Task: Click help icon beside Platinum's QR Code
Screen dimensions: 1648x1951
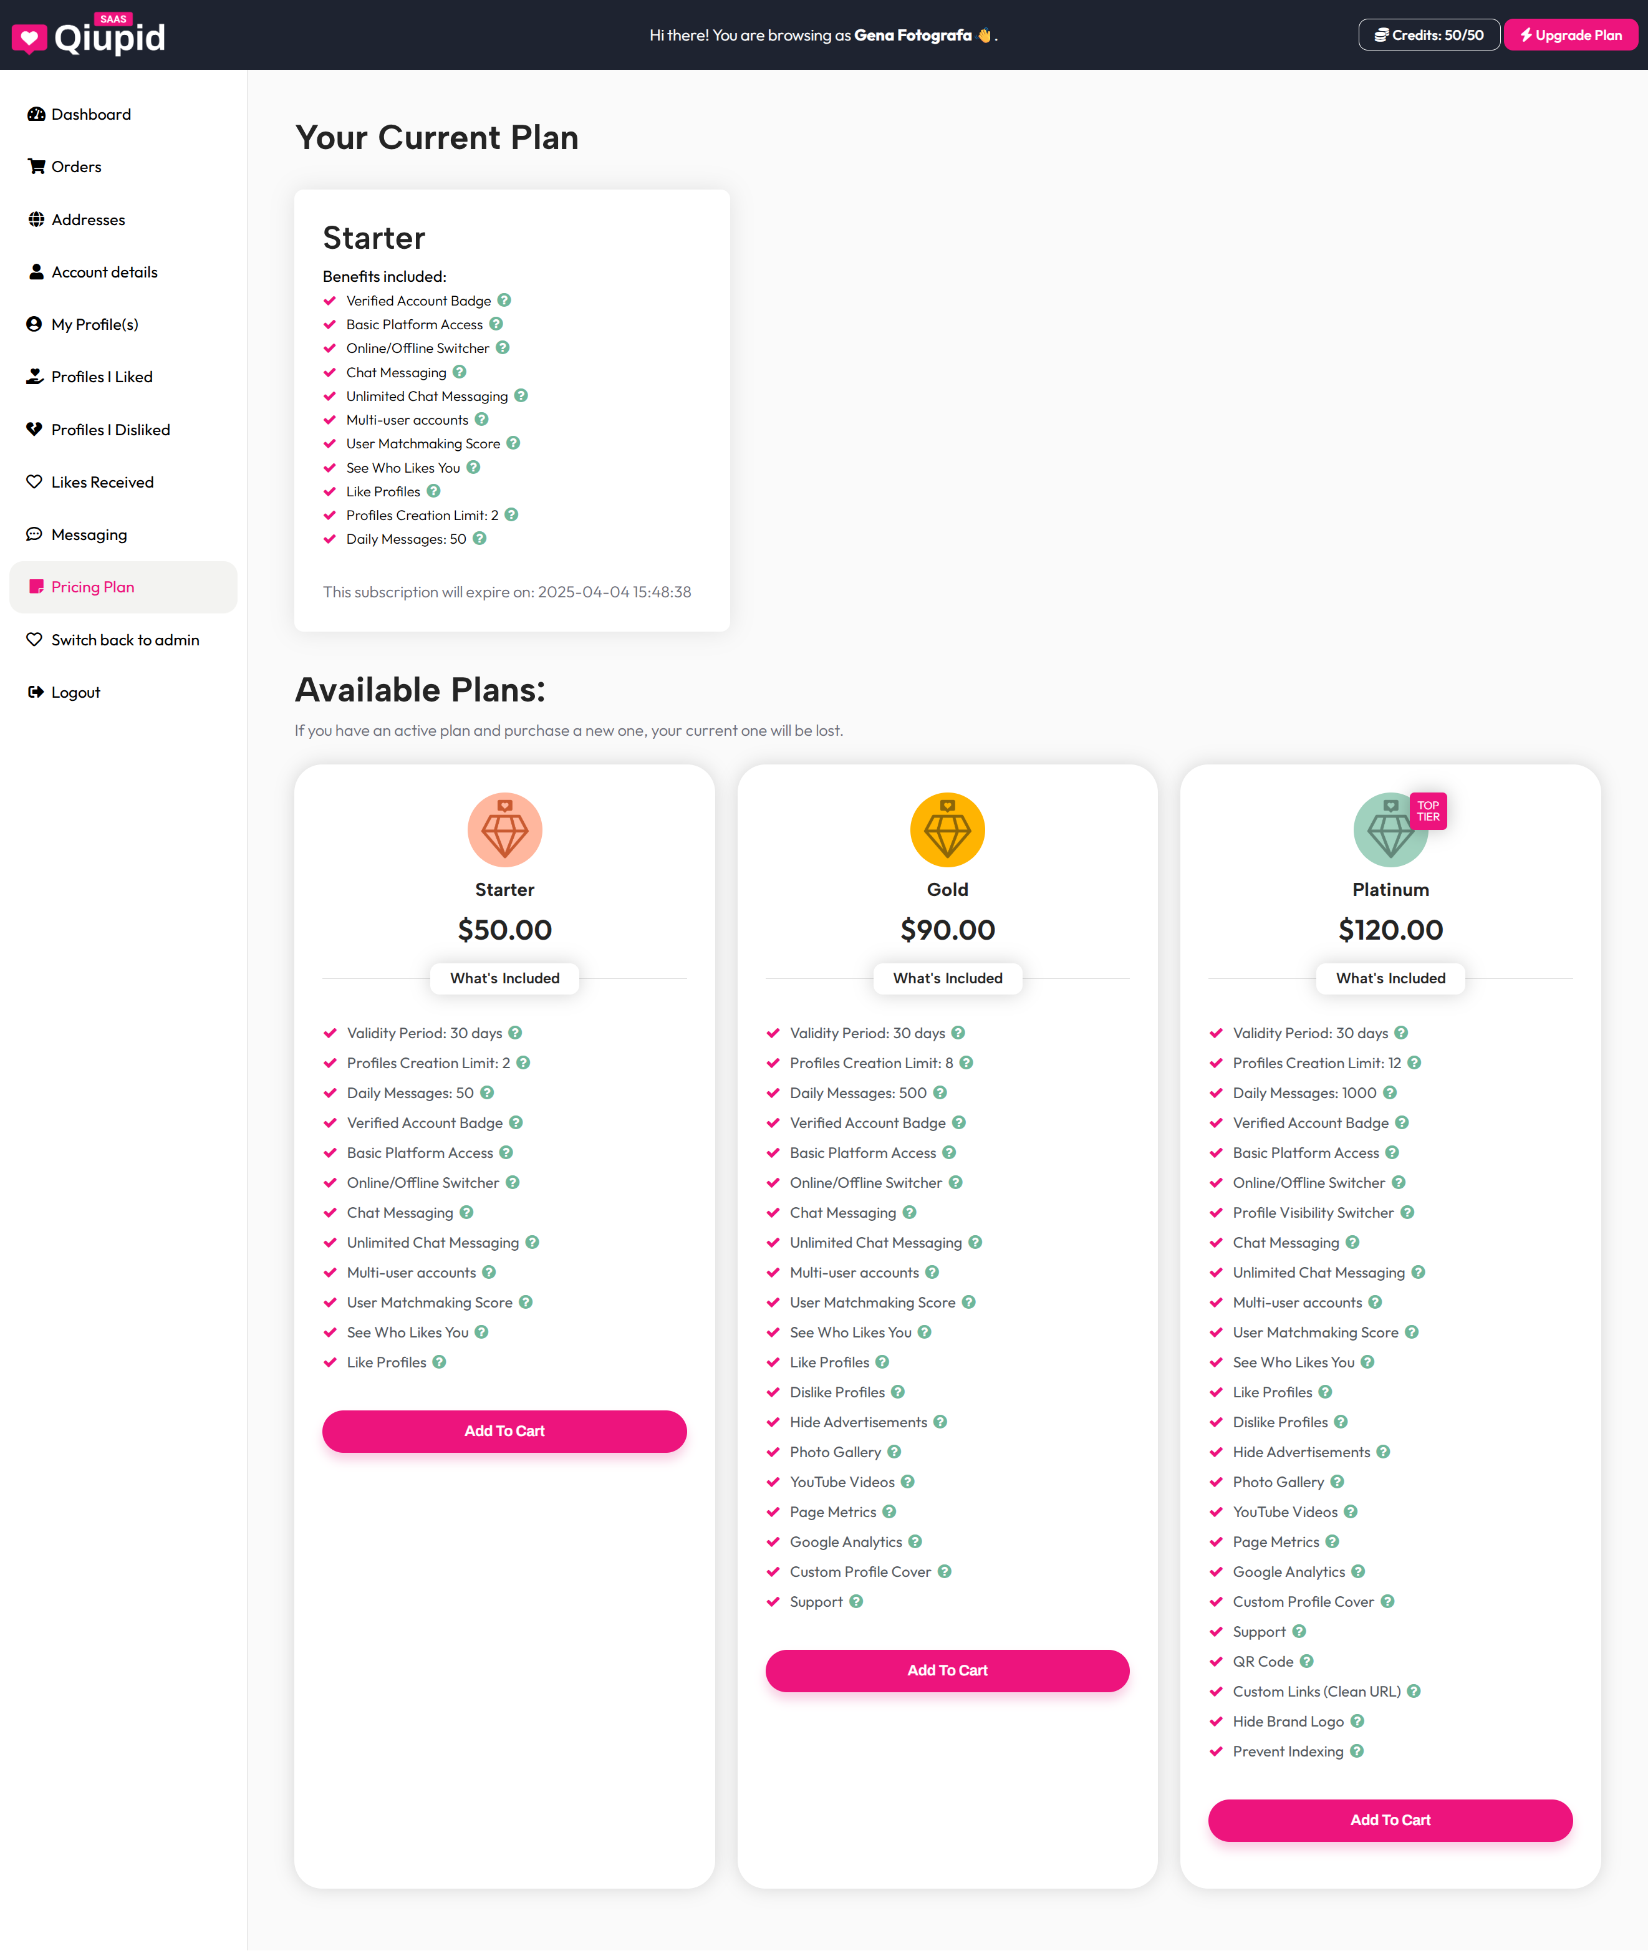Action: pyautogui.click(x=1307, y=1660)
